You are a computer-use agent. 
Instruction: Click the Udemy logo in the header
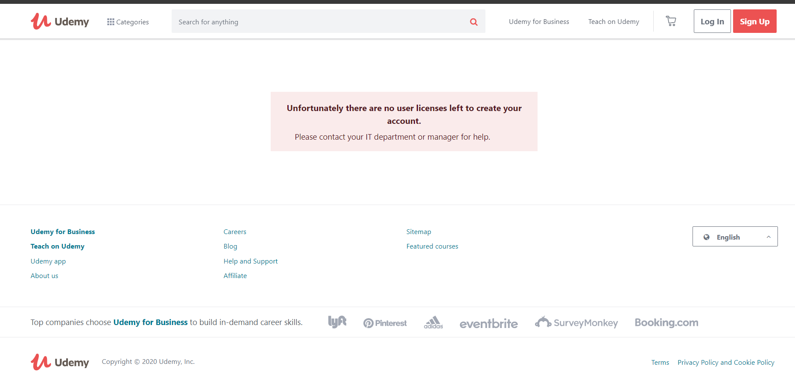point(60,21)
